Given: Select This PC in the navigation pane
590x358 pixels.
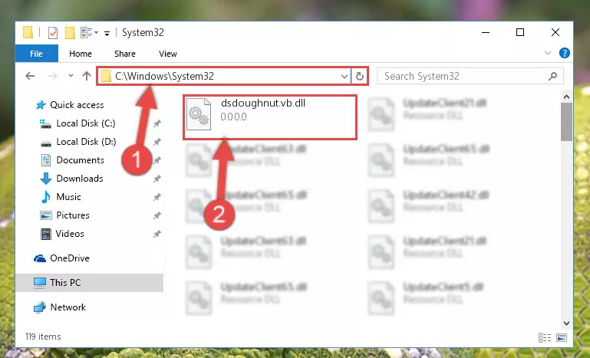Looking at the screenshot, I should tap(65, 283).
